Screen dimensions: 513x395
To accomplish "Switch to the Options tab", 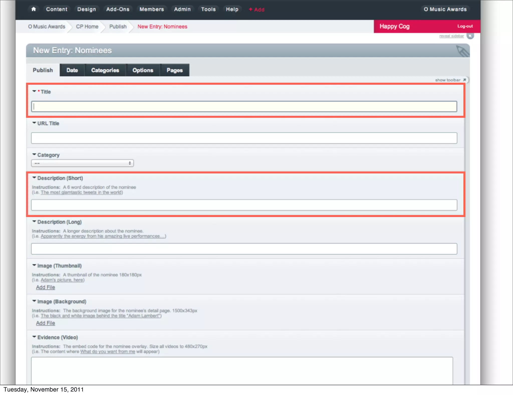I will pos(143,70).
